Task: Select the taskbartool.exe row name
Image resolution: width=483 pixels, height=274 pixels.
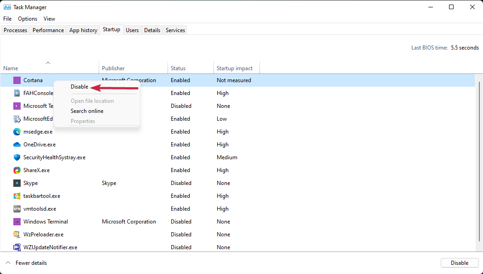Action: (x=42, y=196)
